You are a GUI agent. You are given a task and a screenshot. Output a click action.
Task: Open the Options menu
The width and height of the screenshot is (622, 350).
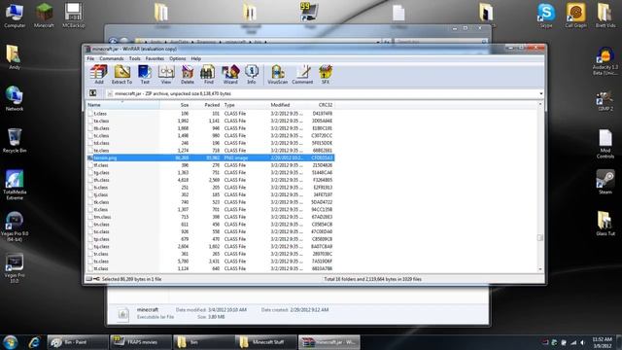(x=177, y=58)
